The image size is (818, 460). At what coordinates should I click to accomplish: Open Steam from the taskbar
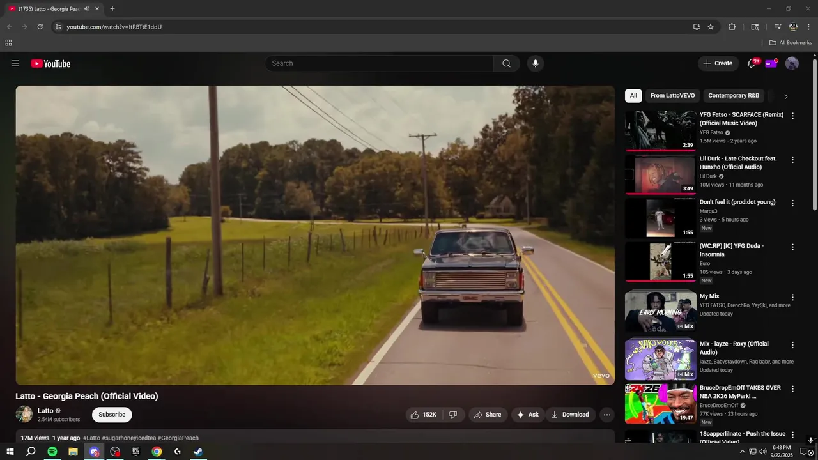pos(198,452)
